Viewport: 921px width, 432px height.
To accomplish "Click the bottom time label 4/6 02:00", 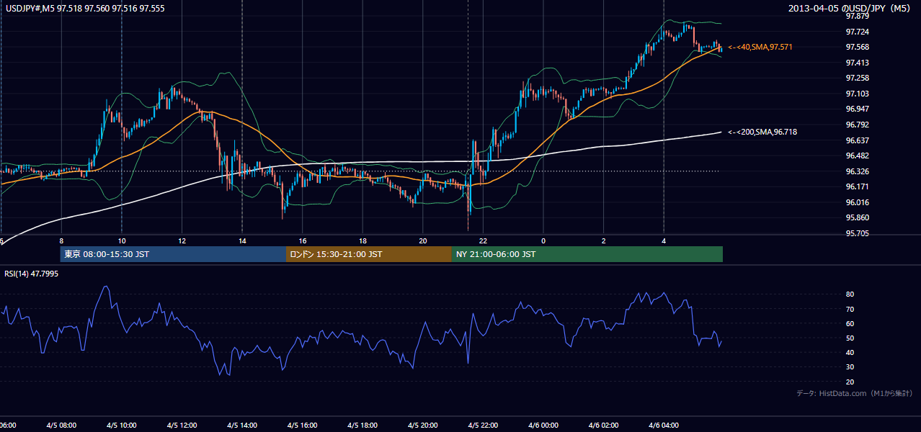I will coord(604,426).
